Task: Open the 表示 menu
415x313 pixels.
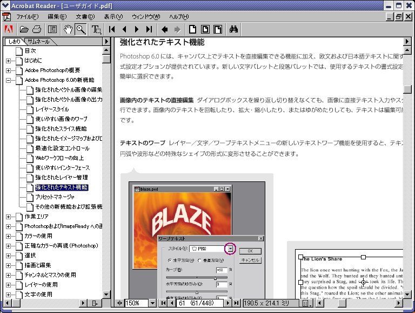Action: (113, 17)
